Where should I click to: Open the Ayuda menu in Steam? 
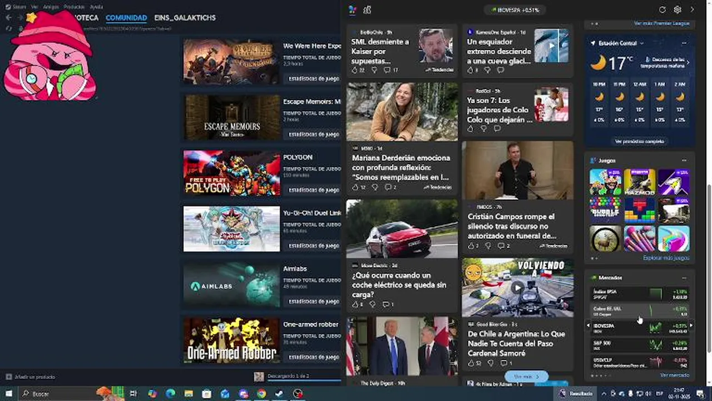96,7
